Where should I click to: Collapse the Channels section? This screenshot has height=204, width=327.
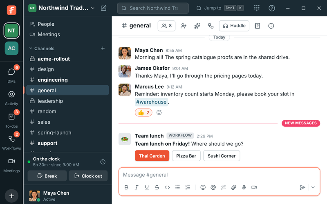click(x=42, y=49)
